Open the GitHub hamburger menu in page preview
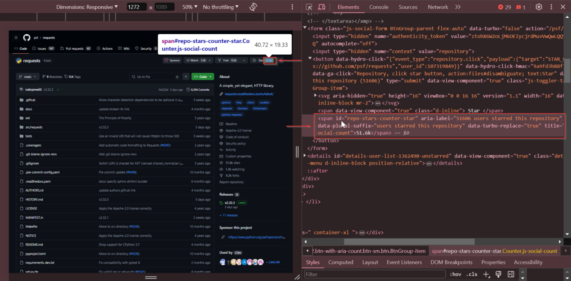Screen dimensions: 571x281 tap(16, 38)
